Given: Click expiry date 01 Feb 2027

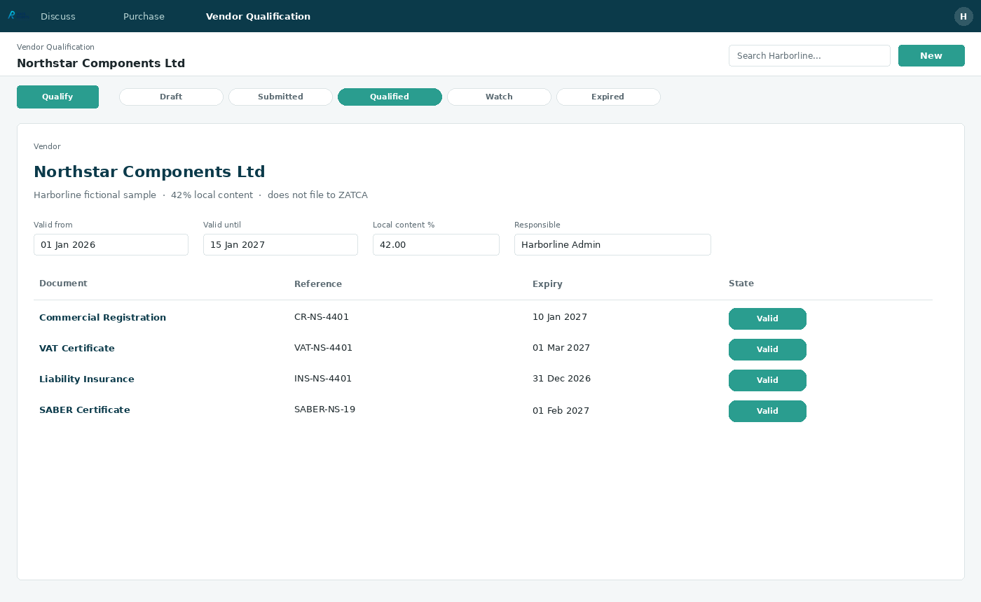Looking at the screenshot, I should [561, 411].
